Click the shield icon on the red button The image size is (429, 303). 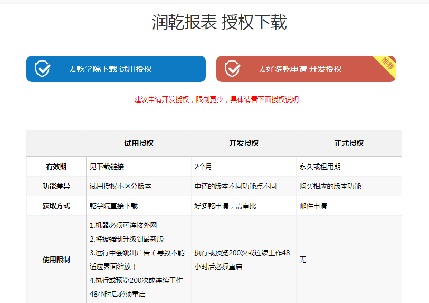tap(232, 69)
